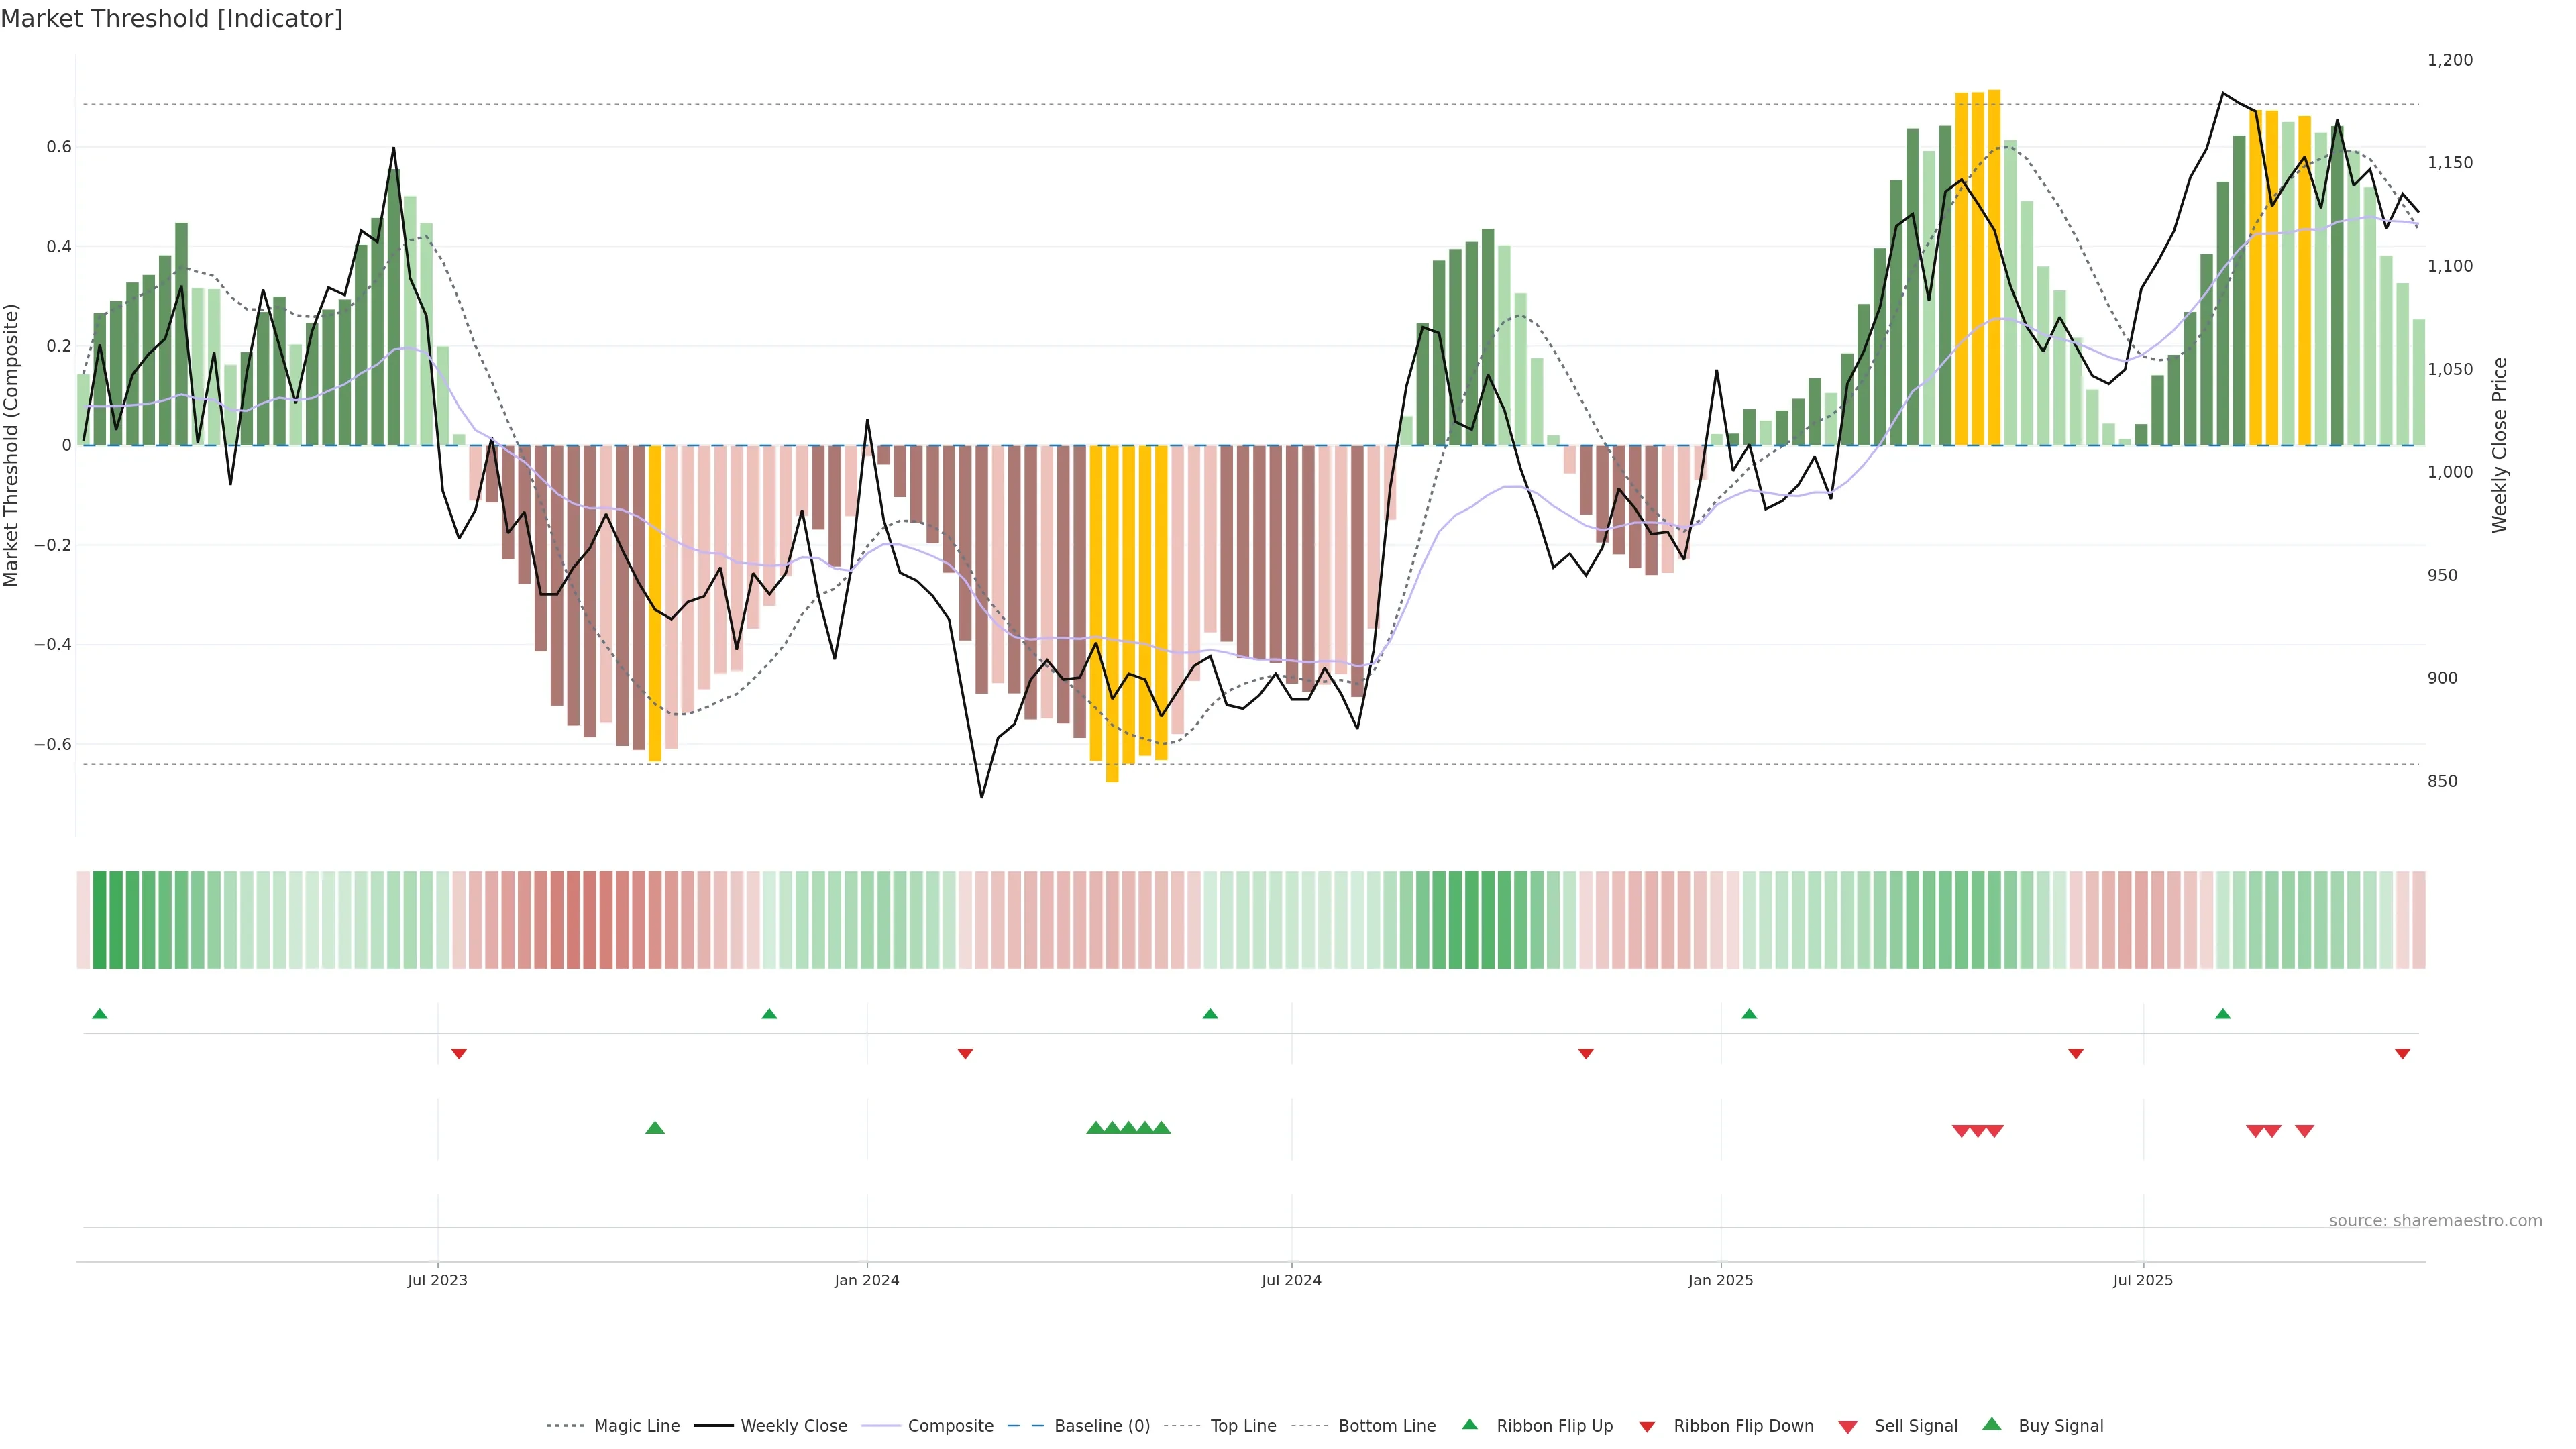This screenshot has height=1449, width=2576.
Task: Click the Ribbon Flip Up marker just after Jan 2025
Action: tap(1749, 1014)
